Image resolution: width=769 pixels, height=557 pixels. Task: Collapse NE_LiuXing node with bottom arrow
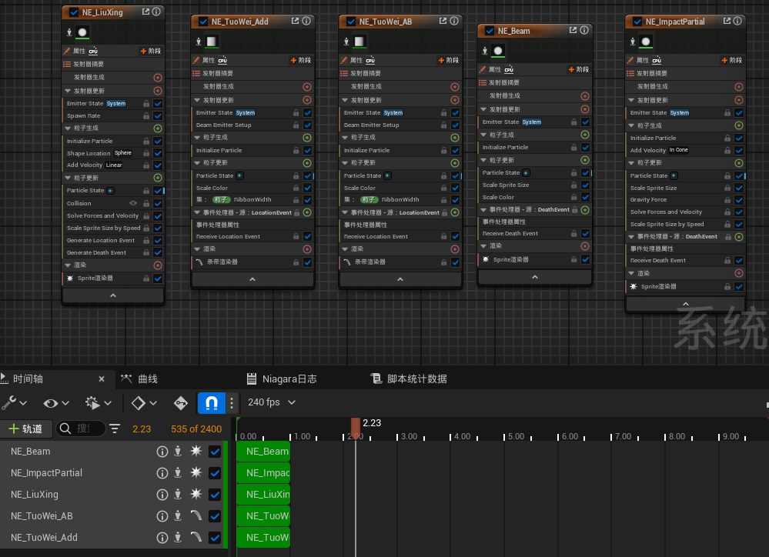(113, 295)
